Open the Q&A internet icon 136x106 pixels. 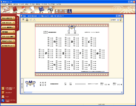pos(3,101)
